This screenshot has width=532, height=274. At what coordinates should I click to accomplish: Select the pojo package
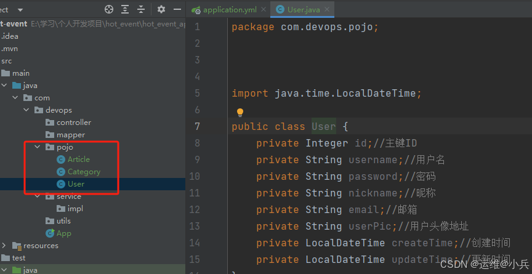point(65,147)
